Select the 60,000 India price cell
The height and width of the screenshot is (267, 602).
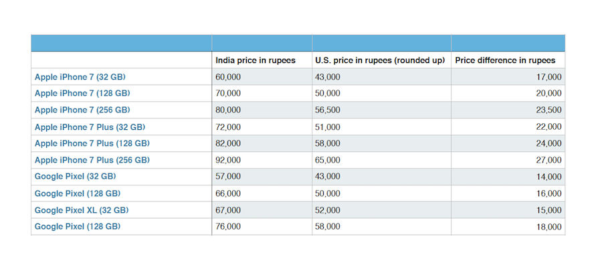tap(262, 77)
